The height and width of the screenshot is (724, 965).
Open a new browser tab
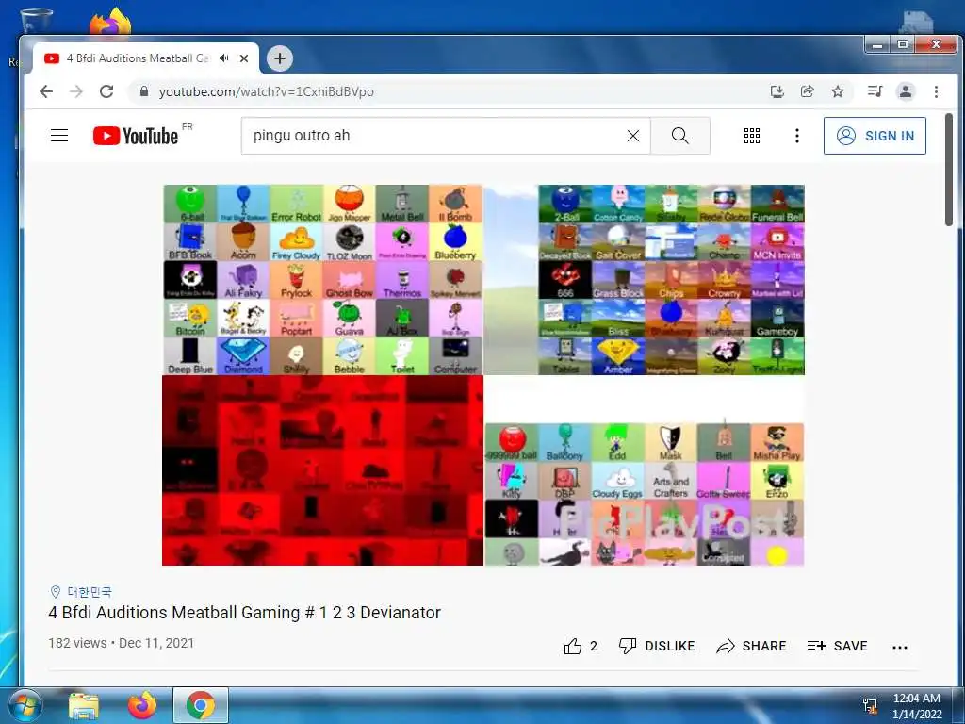[x=279, y=58]
